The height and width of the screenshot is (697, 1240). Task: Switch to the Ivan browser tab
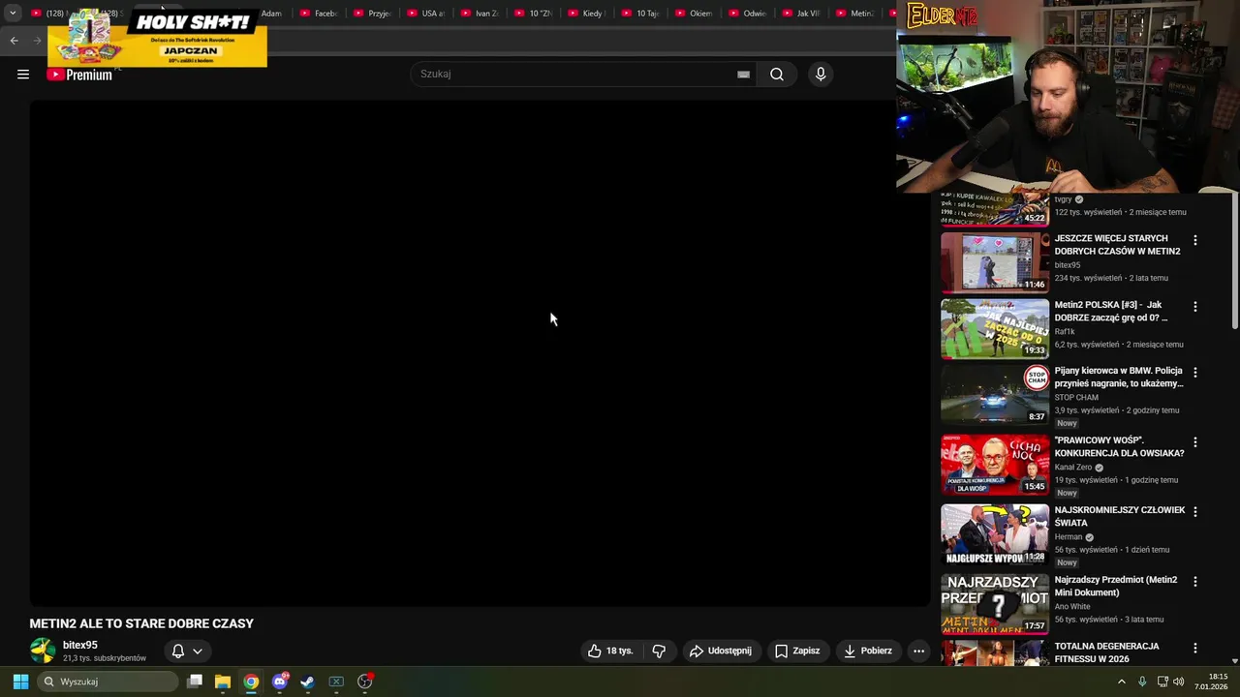point(480,14)
